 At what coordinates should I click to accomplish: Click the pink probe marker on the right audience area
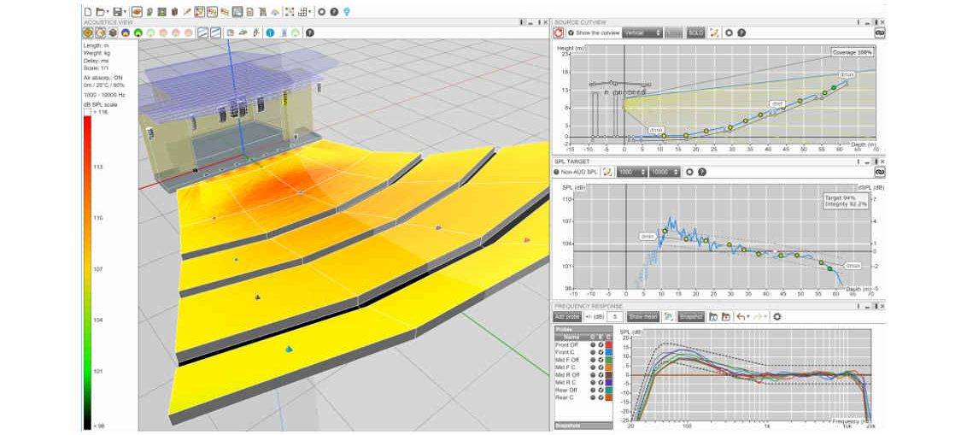pos(527,239)
